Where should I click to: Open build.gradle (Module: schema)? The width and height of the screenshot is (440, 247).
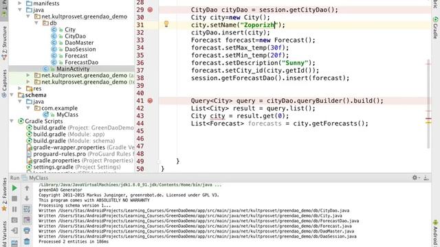click(74, 141)
